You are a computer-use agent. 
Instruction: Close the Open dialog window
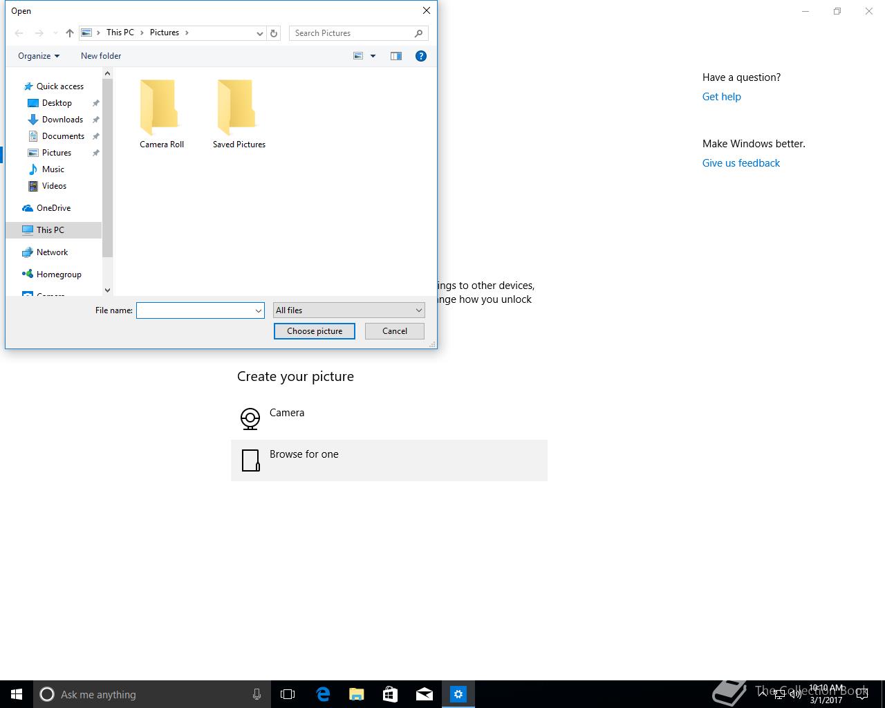click(x=427, y=10)
